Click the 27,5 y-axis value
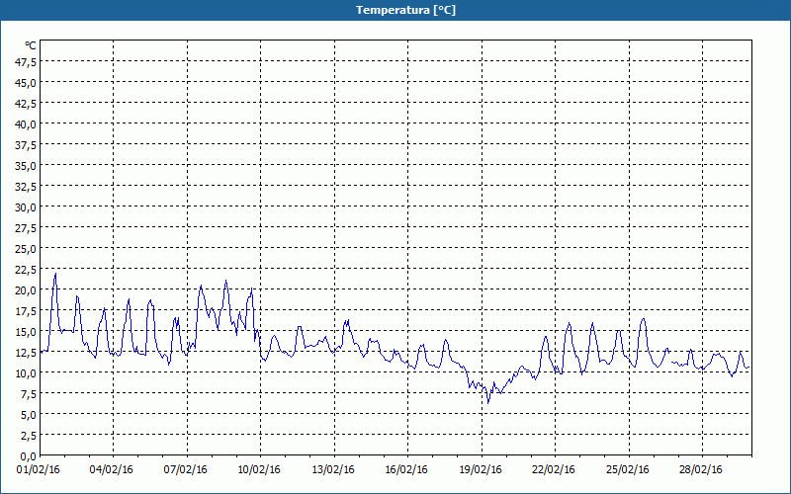791x494 pixels. [26, 228]
